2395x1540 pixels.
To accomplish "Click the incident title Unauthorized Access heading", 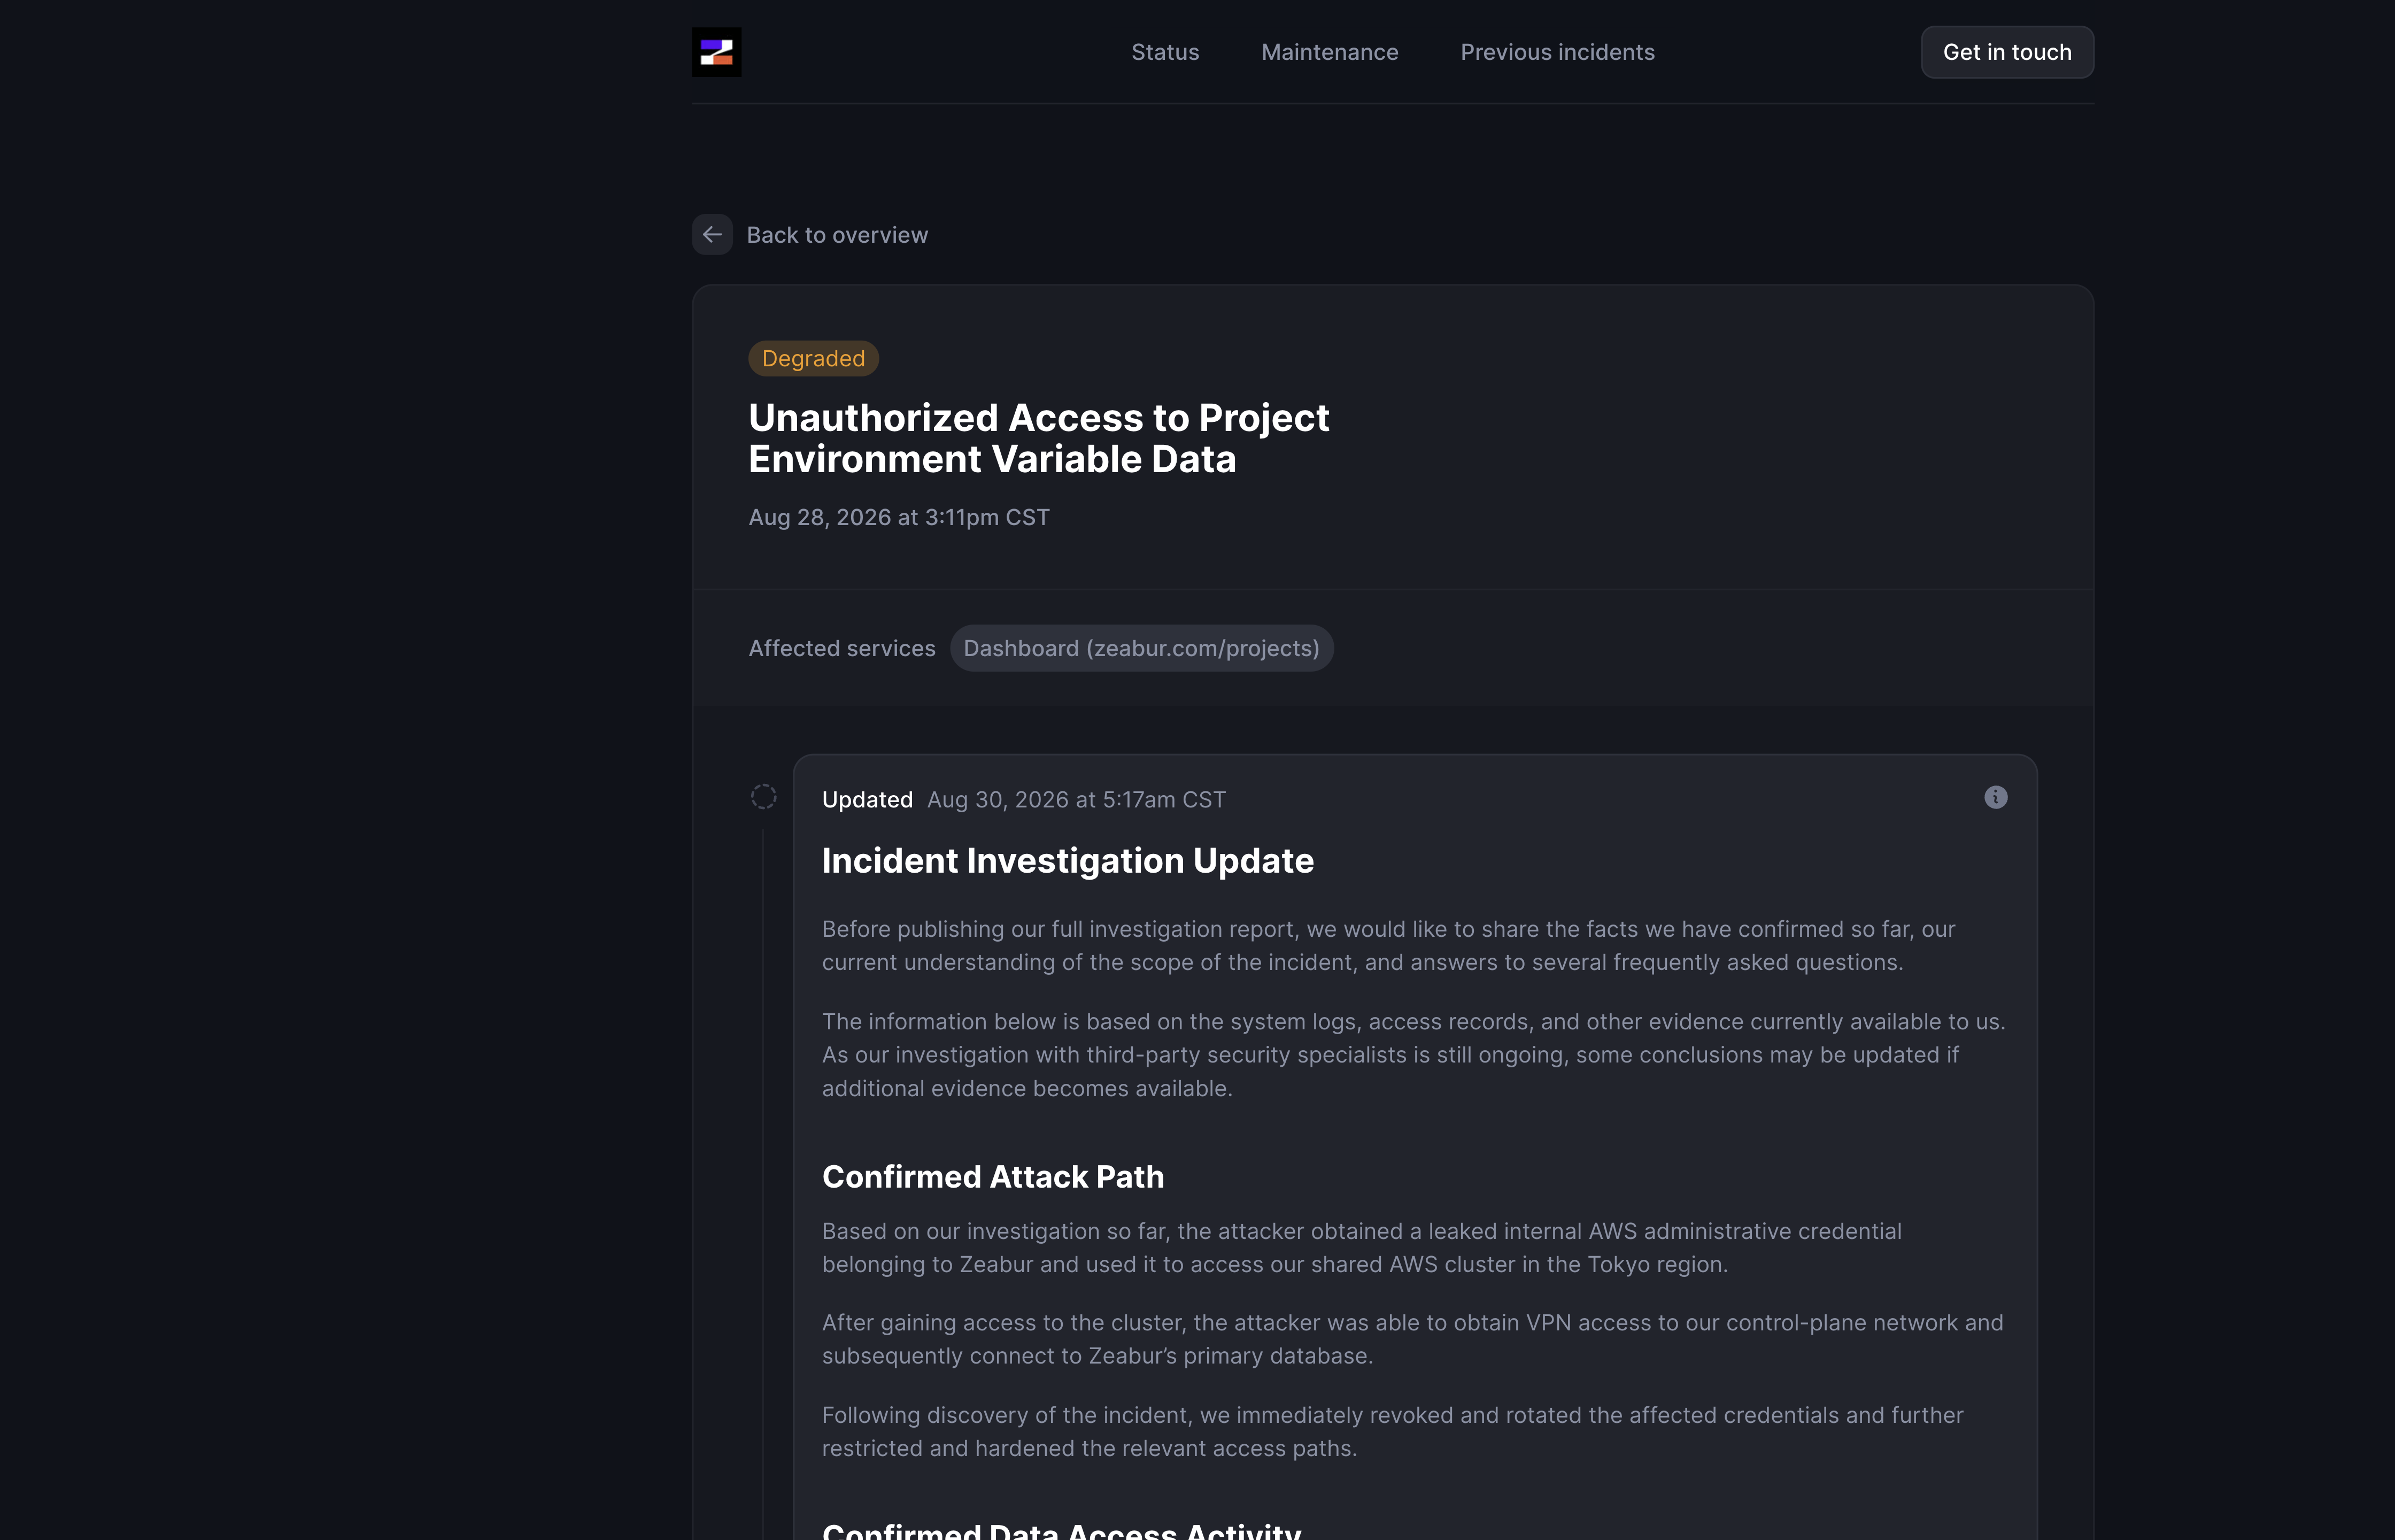I will click(x=1039, y=438).
